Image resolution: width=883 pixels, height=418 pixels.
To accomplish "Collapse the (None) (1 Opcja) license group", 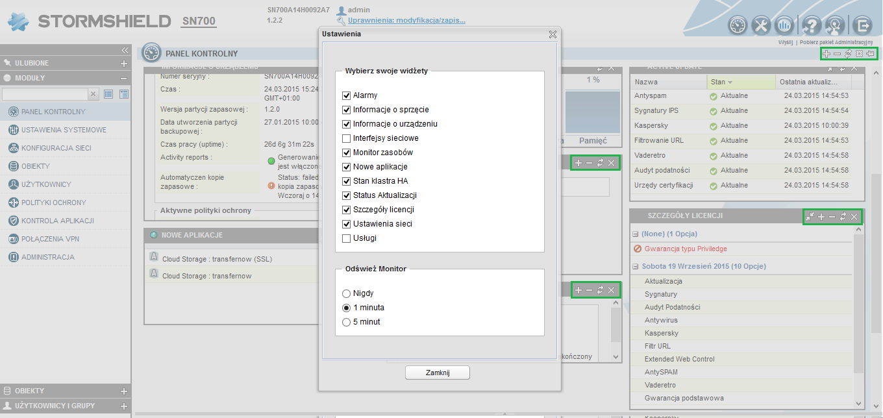I will pyautogui.click(x=636, y=234).
